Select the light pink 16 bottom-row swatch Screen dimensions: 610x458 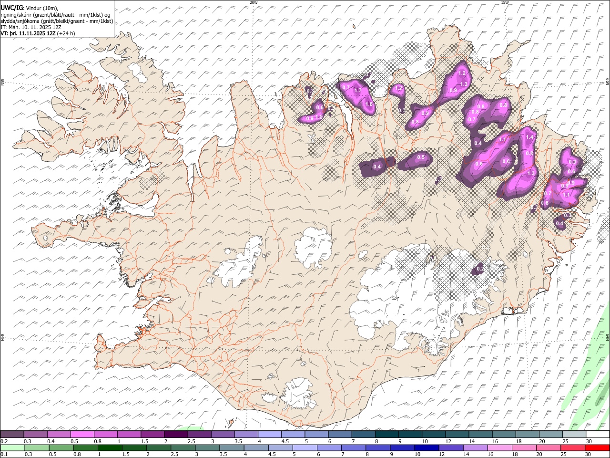point(499,448)
